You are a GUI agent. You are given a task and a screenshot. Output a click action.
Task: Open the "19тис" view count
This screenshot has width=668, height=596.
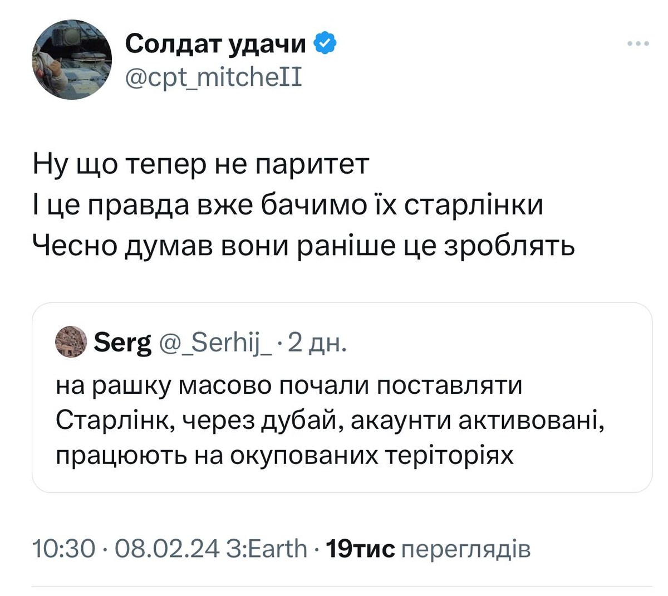(360, 549)
